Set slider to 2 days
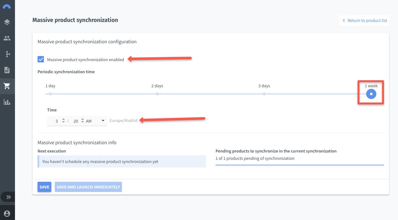398x220 pixels. click(x=157, y=94)
